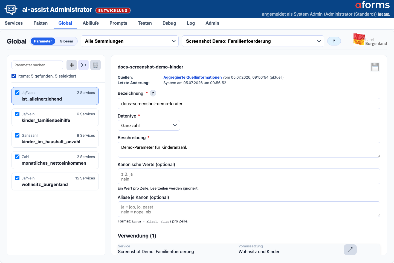394x263 pixels.
Task: Switch to Glossar view toggle
Action: (66, 41)
